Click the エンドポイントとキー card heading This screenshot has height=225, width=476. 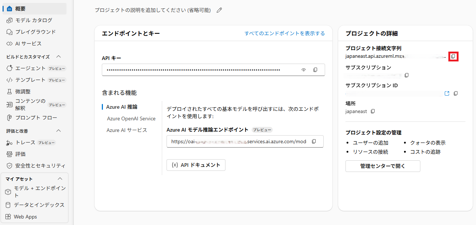tap(131, 33)
